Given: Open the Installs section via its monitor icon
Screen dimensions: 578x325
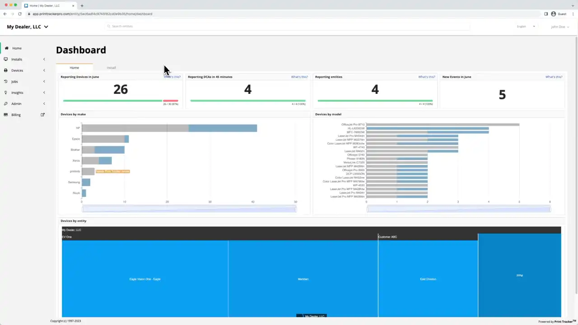Looking at the screenshot, I should click(x=5, y=59).
